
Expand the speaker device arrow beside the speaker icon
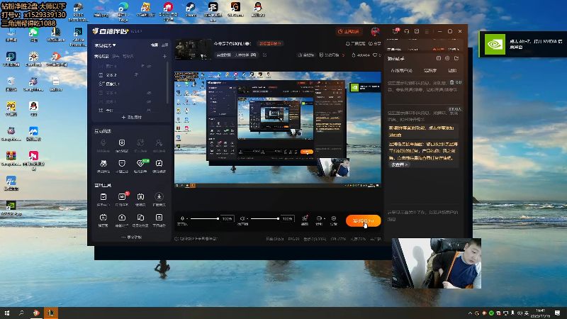(247, 218)
